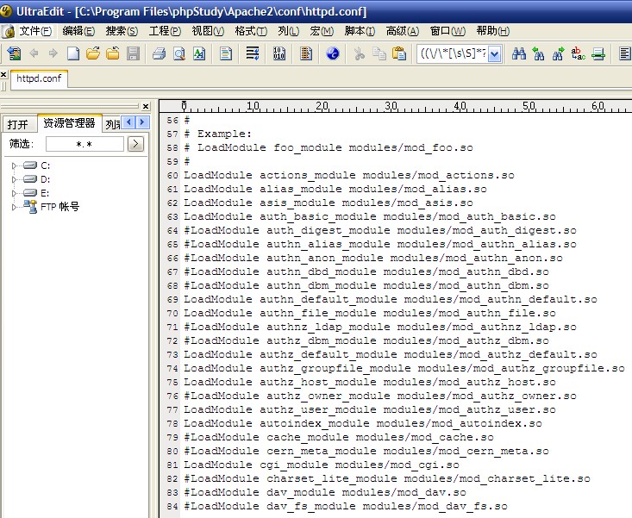Expand the D: drive node
Viewport: 632px width, 518px height.
[14, 179]
